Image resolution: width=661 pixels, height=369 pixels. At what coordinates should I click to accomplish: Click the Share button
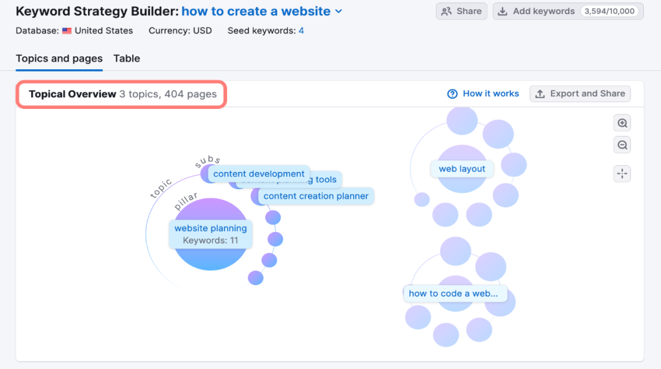461,11
